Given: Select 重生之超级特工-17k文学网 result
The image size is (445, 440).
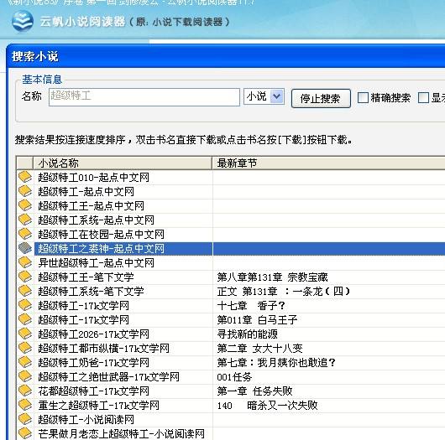Looking at the screenshot, I should coord(98,405).
